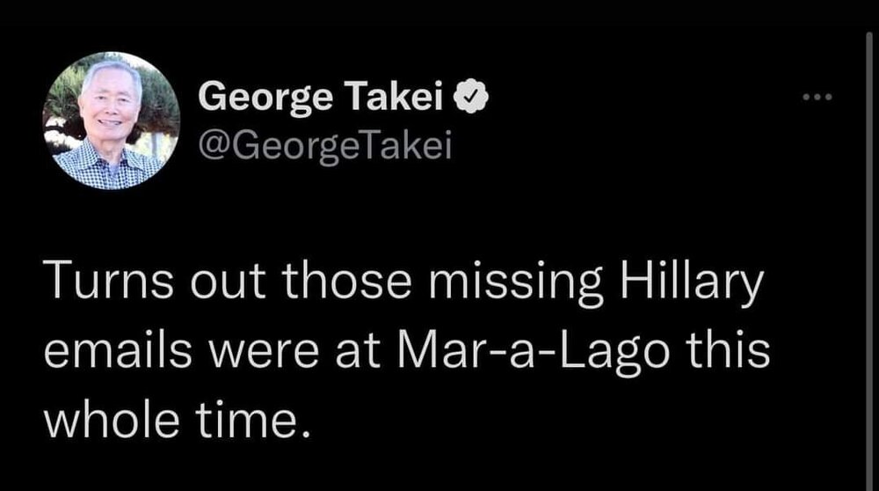This screenshot has width=879, height=491.
Task: Open George Takei's profile photo
Action: (111, 121)
